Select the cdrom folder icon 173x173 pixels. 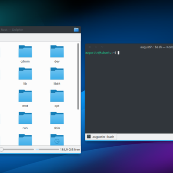(25, 51)
